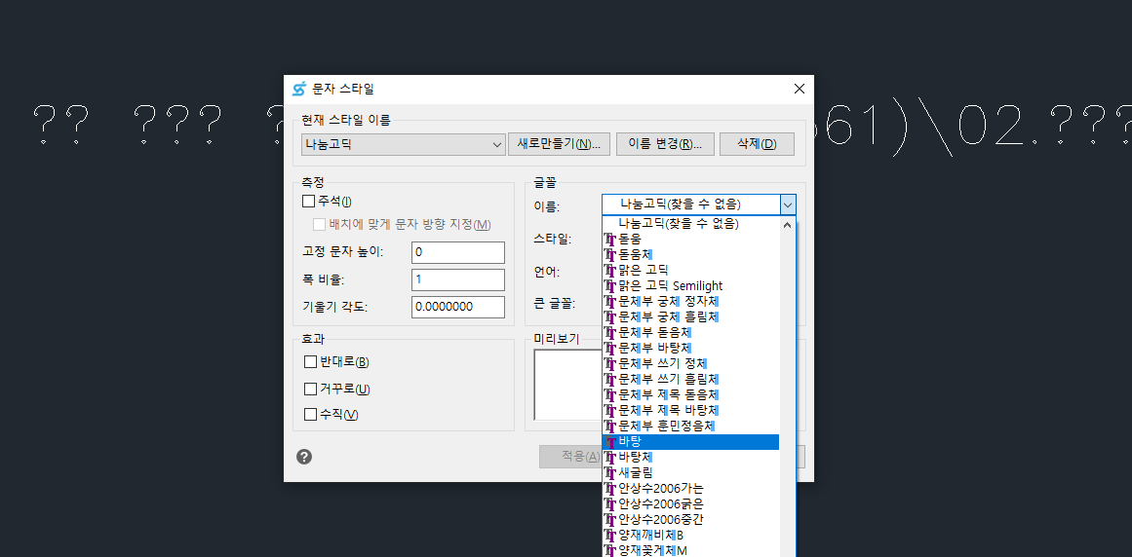1132x557 pixels.
Task: Open the help icon in the dialog
Action: tap(304, 456)
